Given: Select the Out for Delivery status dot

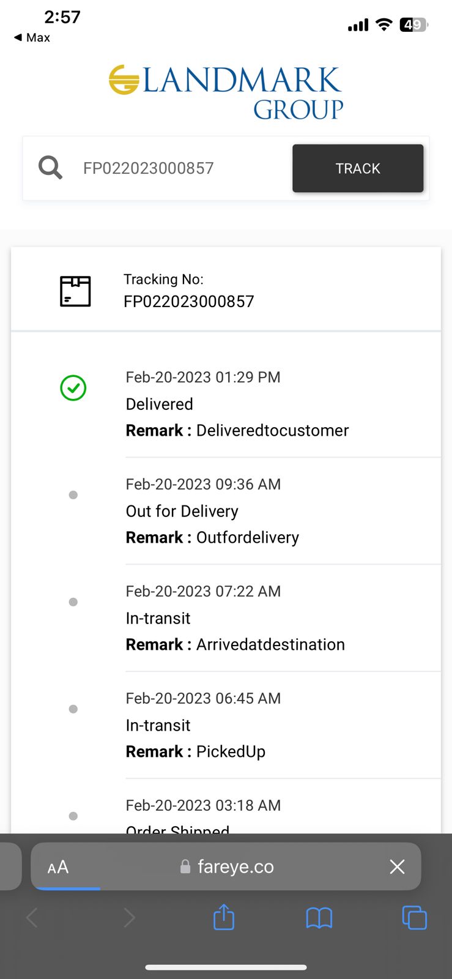Looking at the screenshot, I should [73, 495].
